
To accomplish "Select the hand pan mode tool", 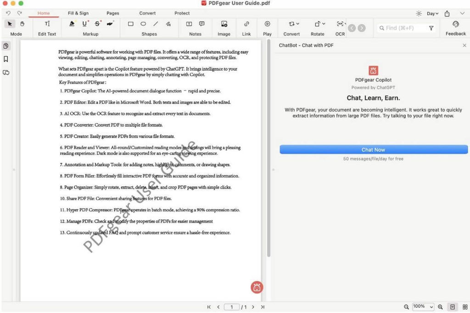I will click(x=22, y=24).
